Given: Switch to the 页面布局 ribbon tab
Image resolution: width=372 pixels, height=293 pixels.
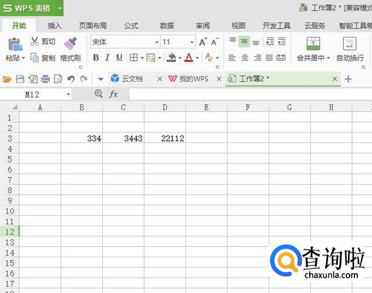Looking at the screenshot, I should pyautogui.click(x=93, y=26).
